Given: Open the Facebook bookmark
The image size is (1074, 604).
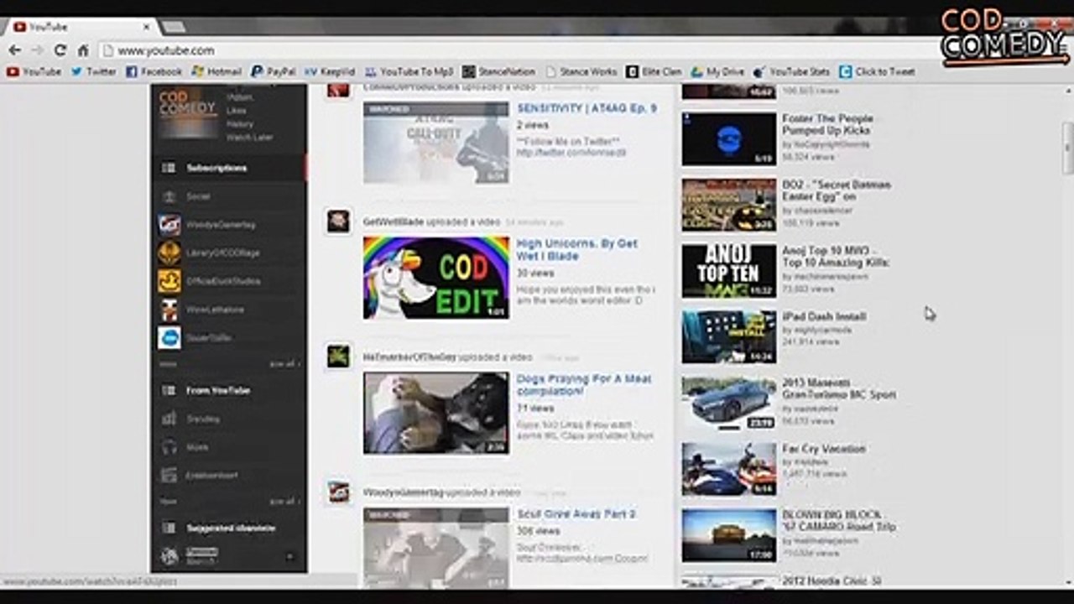Looking at the screenshot, I should pos(154,72).
